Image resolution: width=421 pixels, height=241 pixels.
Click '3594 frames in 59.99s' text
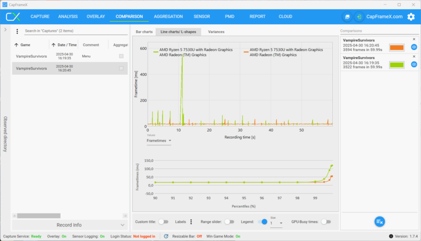[x=363, y=49]
